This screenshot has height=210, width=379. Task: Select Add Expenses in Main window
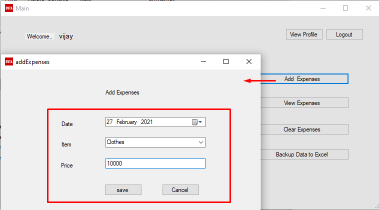pos(304,79)
